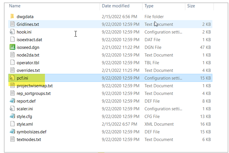Sort by the Type column header
This screenshot has height=153, width=229.
click(149, 6)
